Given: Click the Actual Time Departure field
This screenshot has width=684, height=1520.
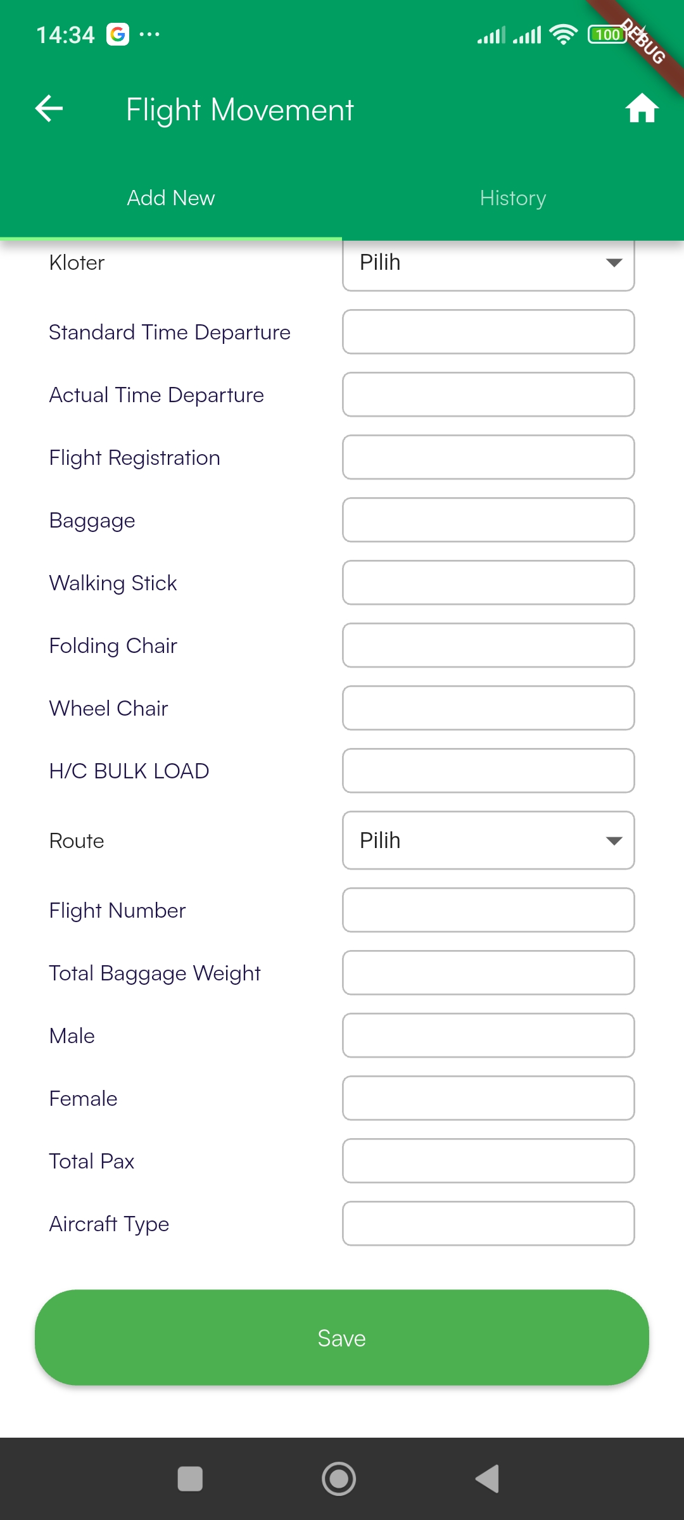Looking at the screenshot, I should (488, 395).
